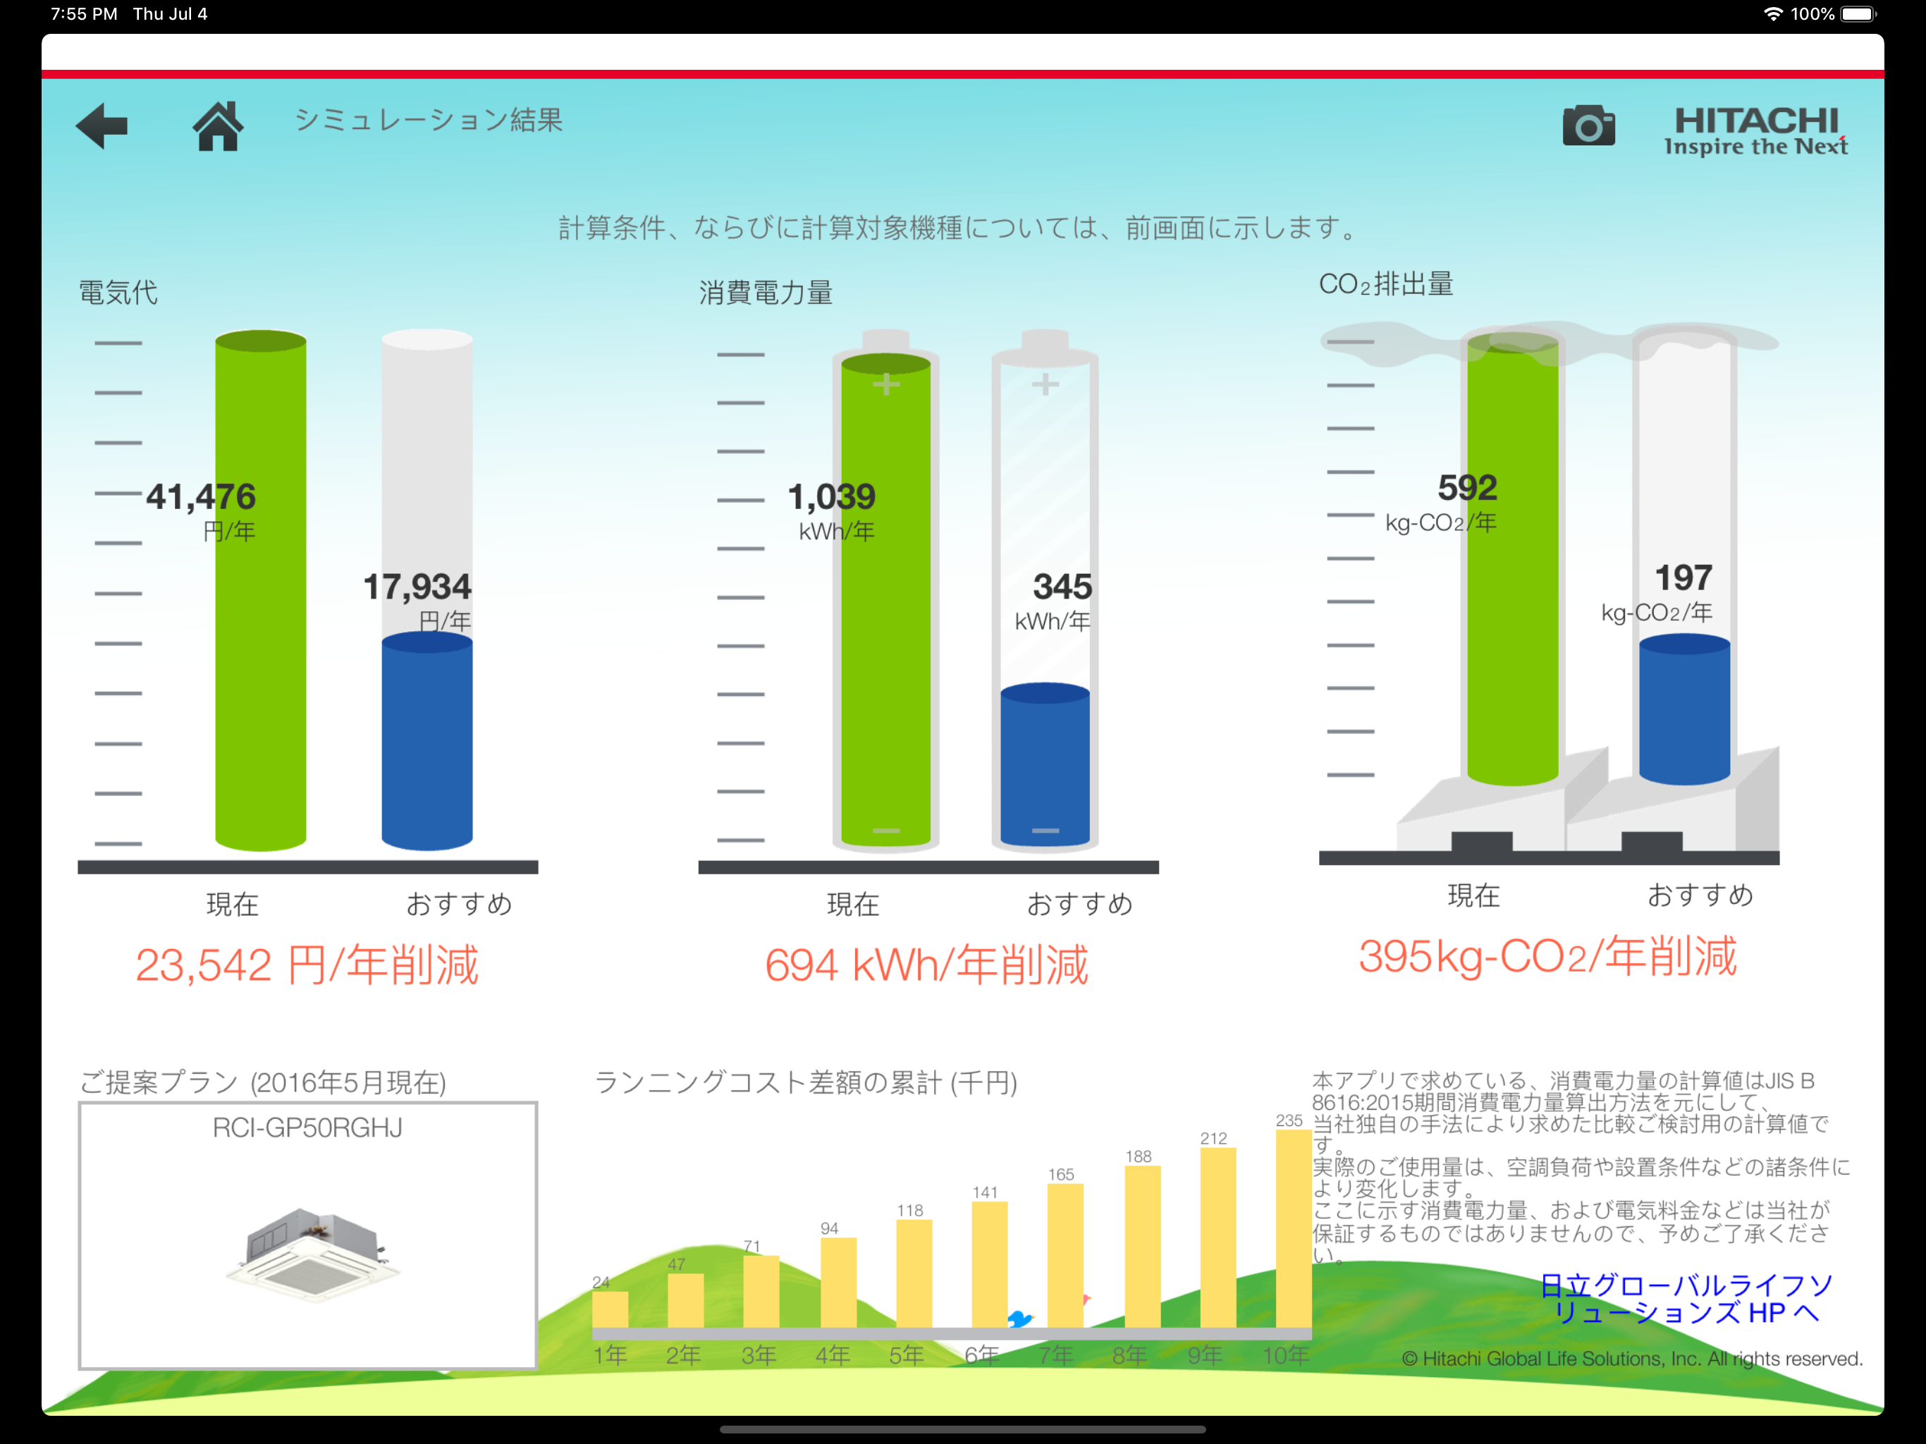Go to home screen via house icon
The width and height of the screenshot is (1926, 1444).
[x=218, y=126]
